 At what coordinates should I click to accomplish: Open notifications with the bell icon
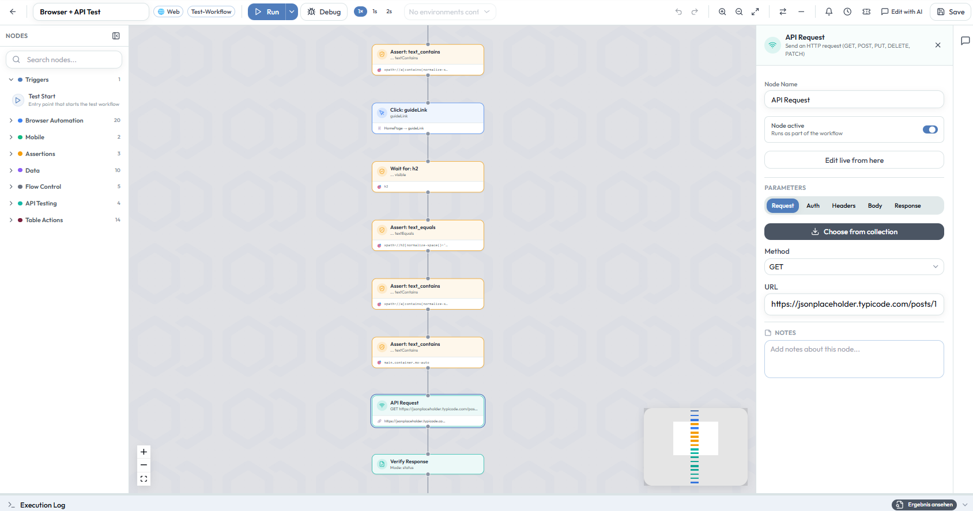(x=829, y=12)
